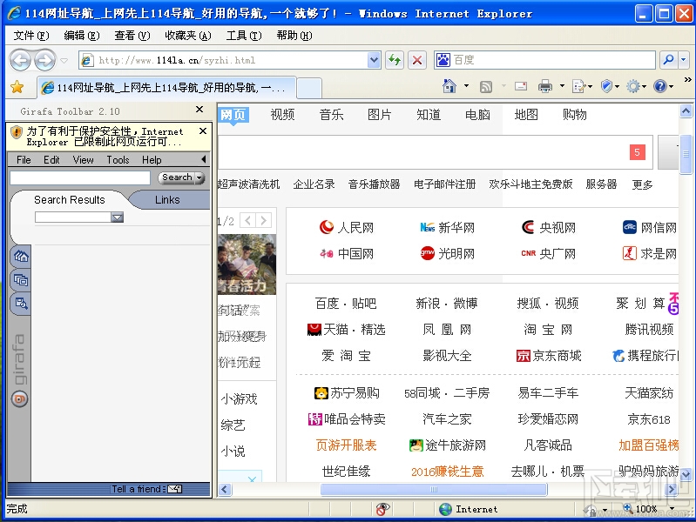Click the Girafa round logo icon

pyautogui.click(x=19, y=399)
